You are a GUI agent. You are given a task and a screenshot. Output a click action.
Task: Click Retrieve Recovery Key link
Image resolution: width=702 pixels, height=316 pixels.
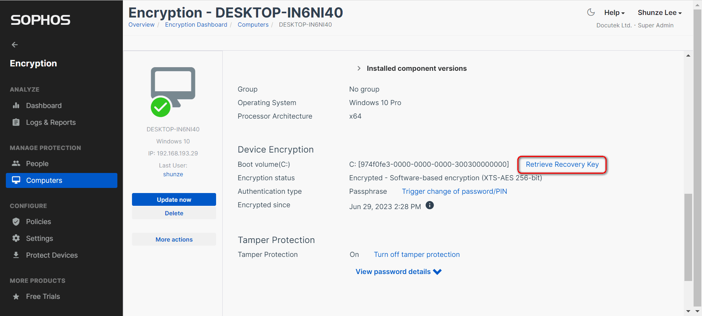click(x=562, y=164)
